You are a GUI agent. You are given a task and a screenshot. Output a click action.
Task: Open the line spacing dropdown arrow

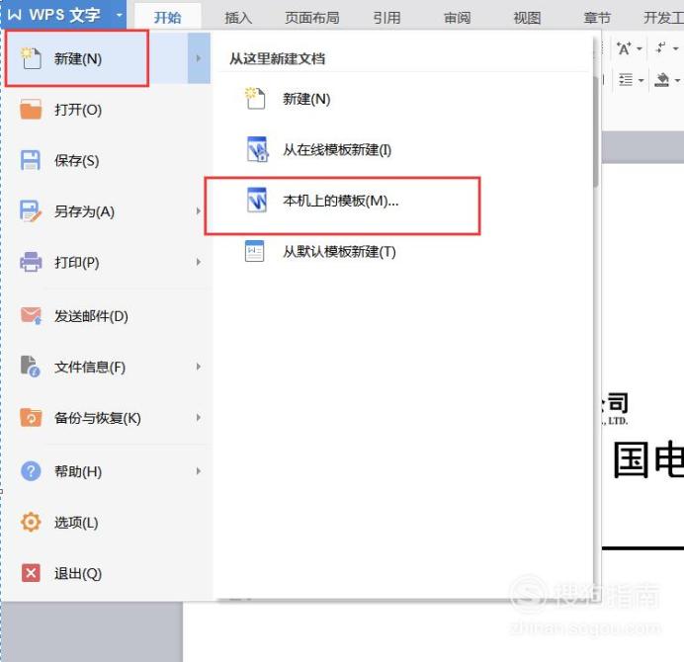[x=641, y=80]
